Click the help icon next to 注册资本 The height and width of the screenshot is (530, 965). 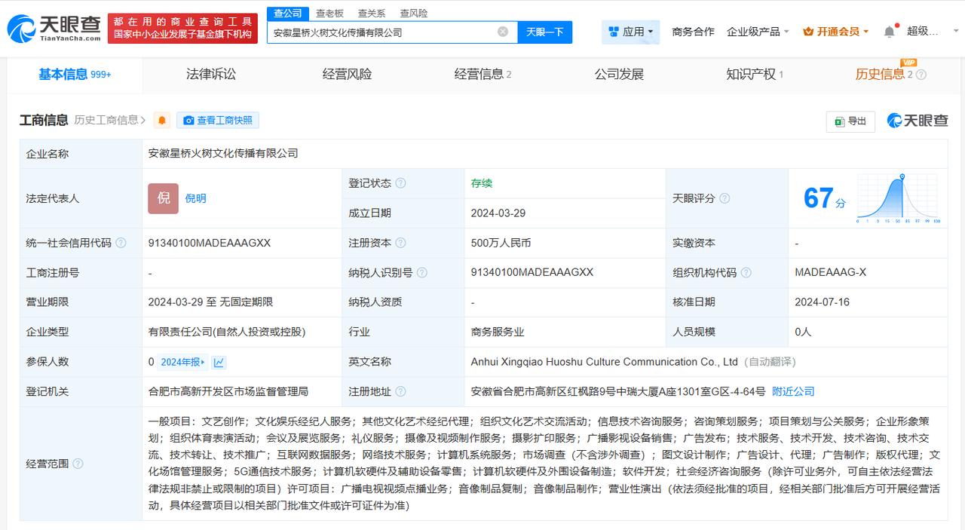[x=400, y=243]
